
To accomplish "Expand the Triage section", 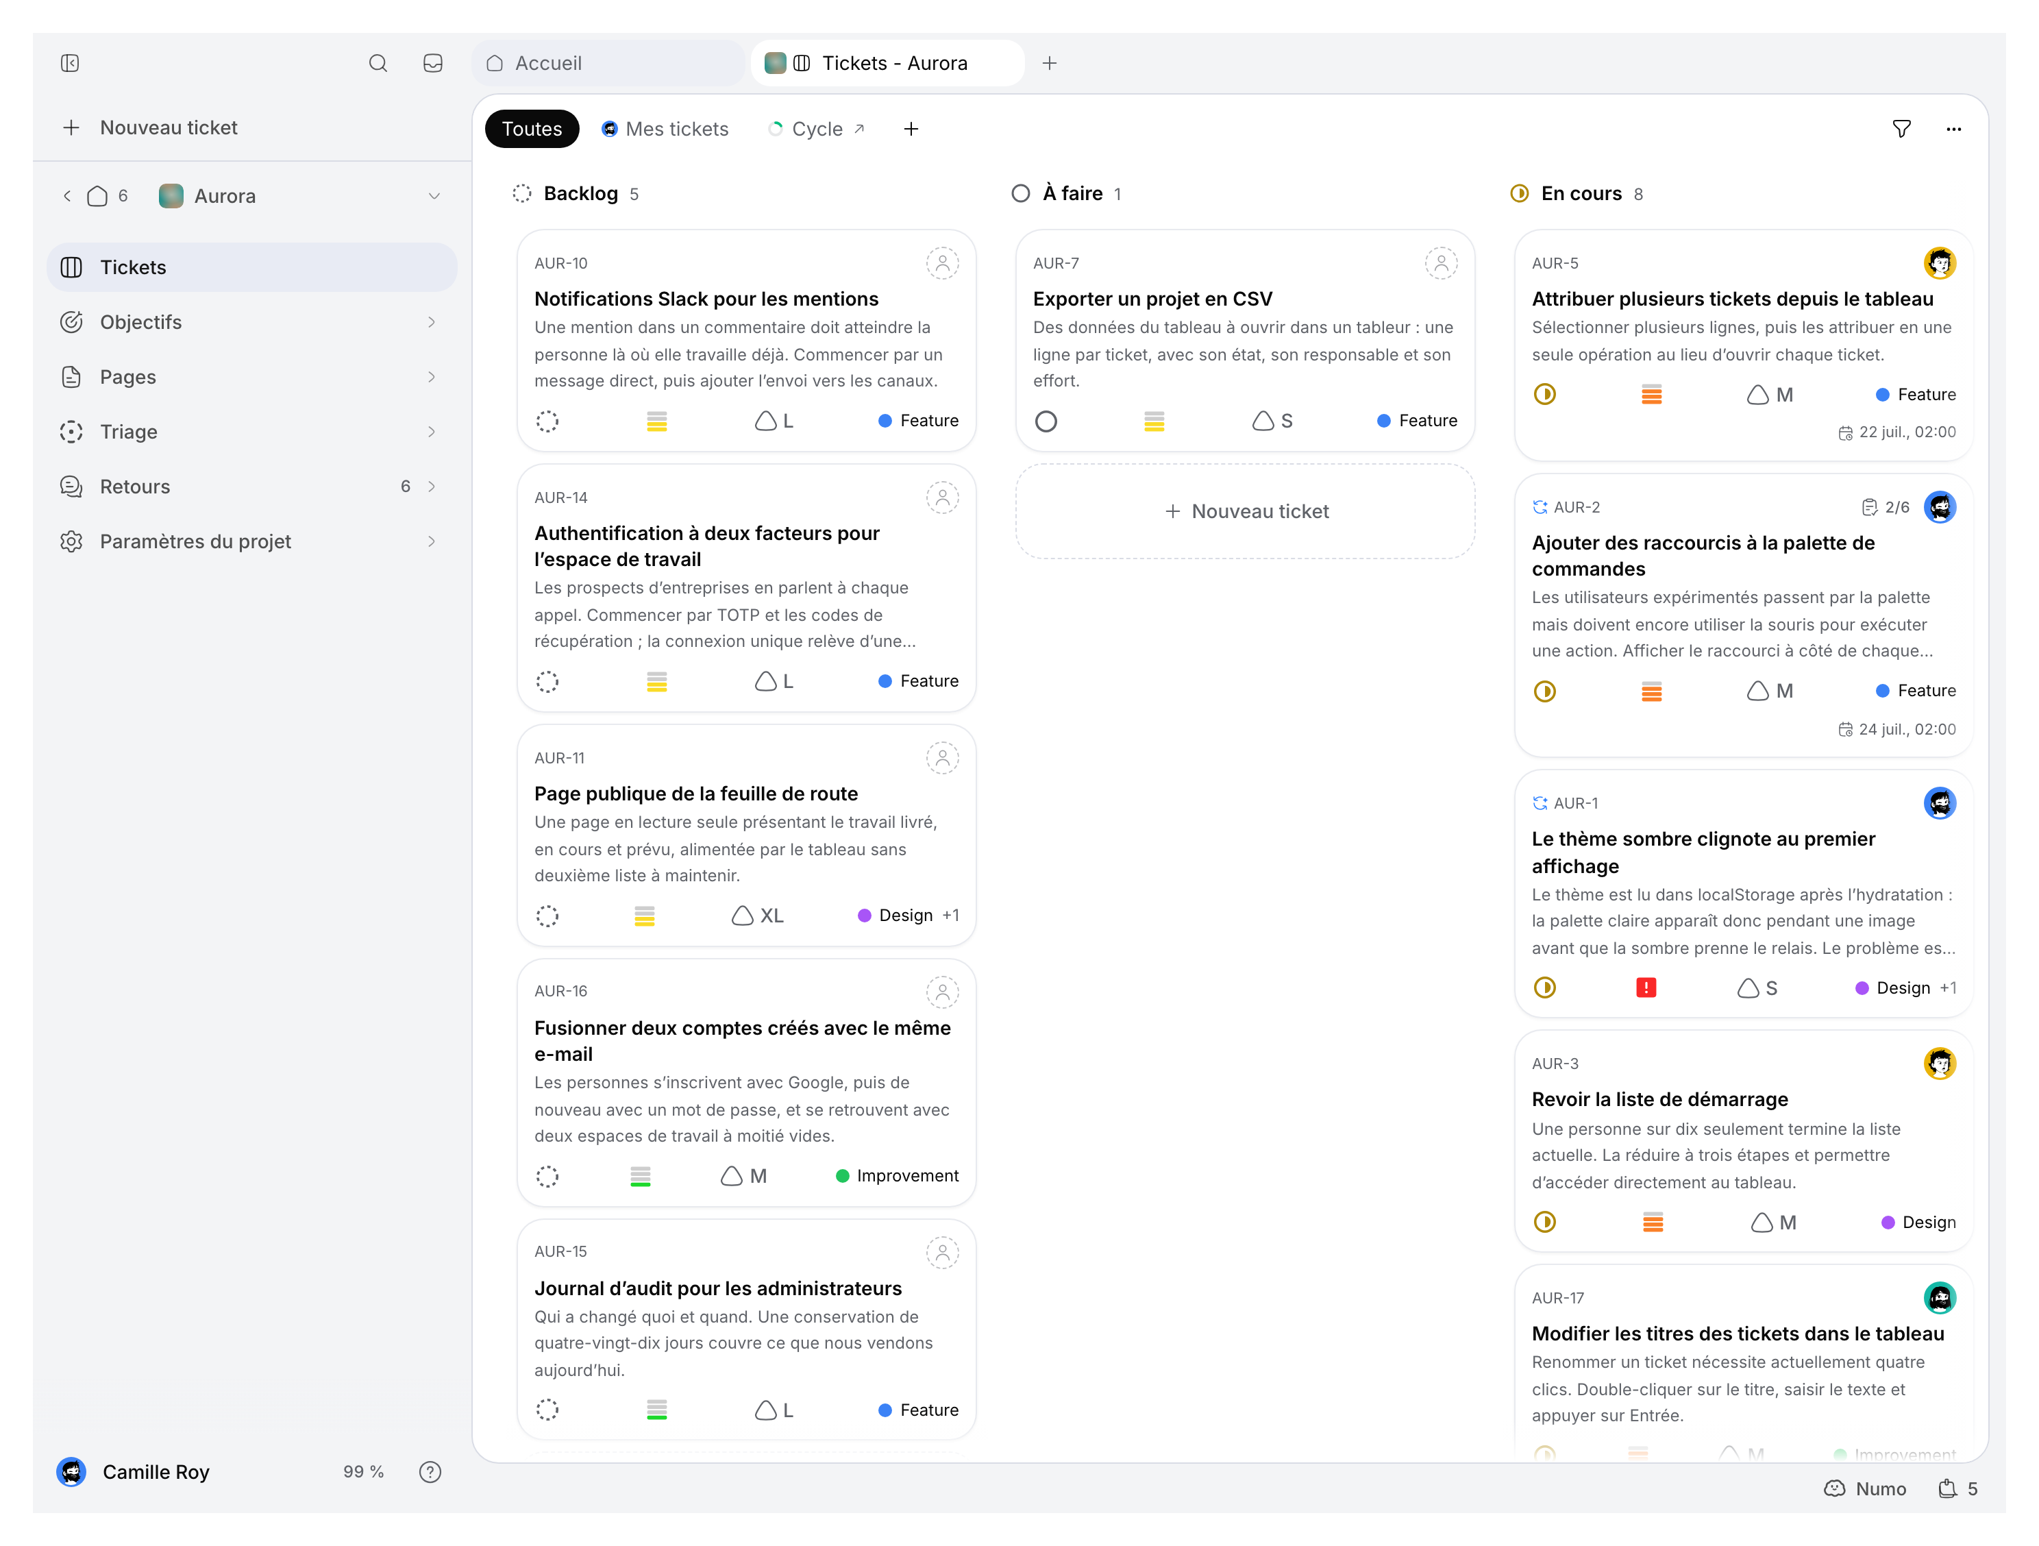I will point(432,432).
